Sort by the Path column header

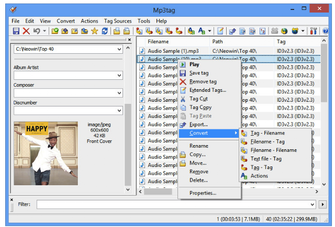click(x=241, y=42)
